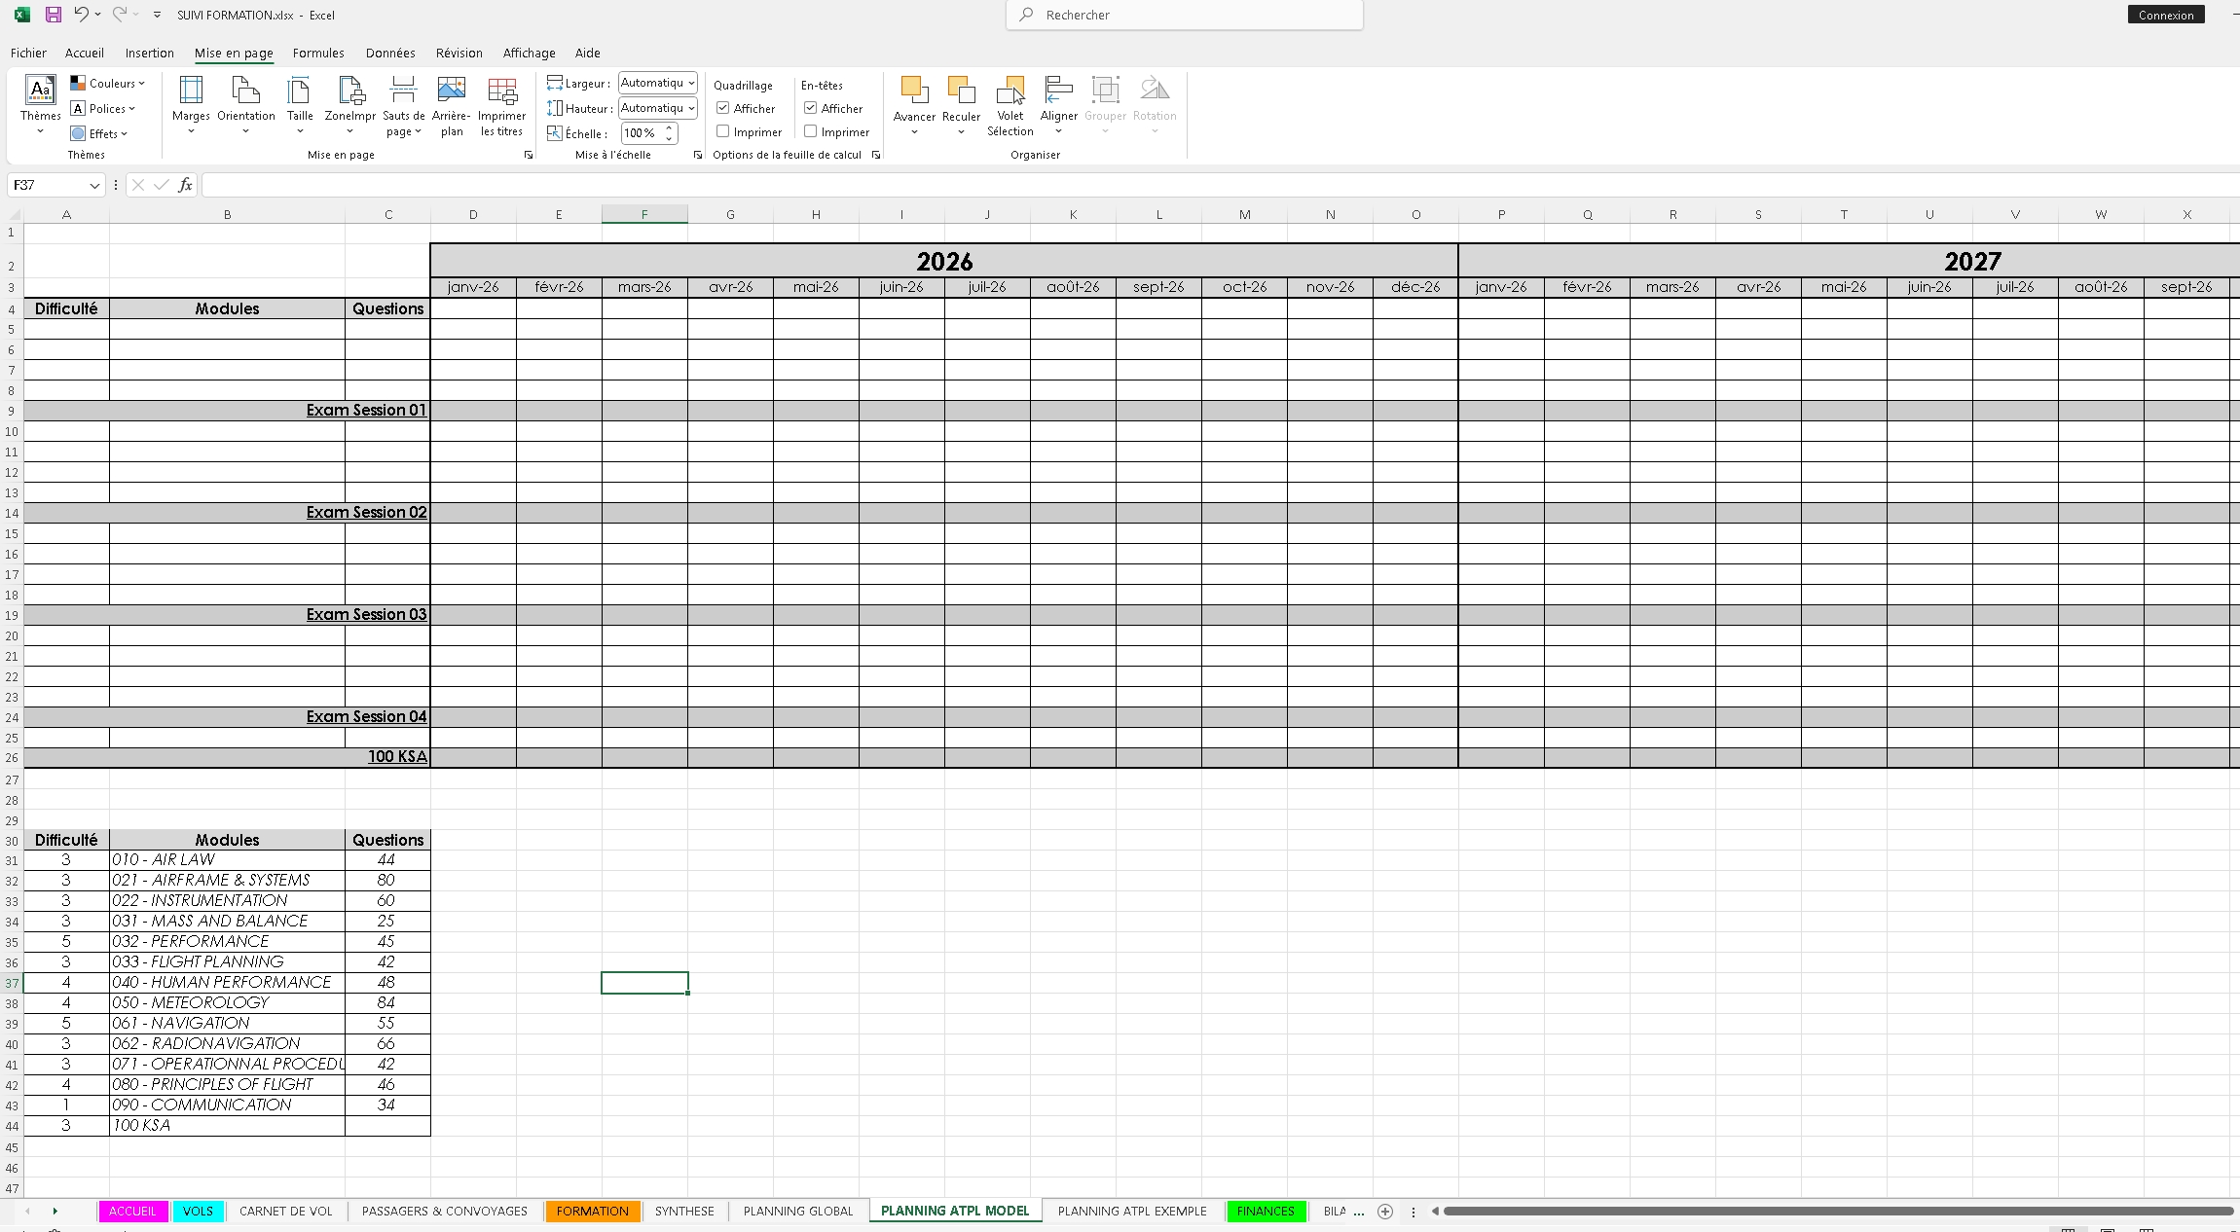The height and width of the screenshot is (1232, 2240).
Task: Switch to the Affichage ribbon tab
Action: (530, 53)
